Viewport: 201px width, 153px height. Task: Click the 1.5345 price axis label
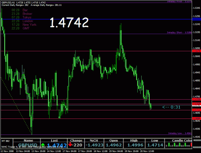click(196, 8)
